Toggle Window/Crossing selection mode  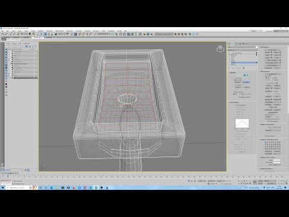pos(42,34)
